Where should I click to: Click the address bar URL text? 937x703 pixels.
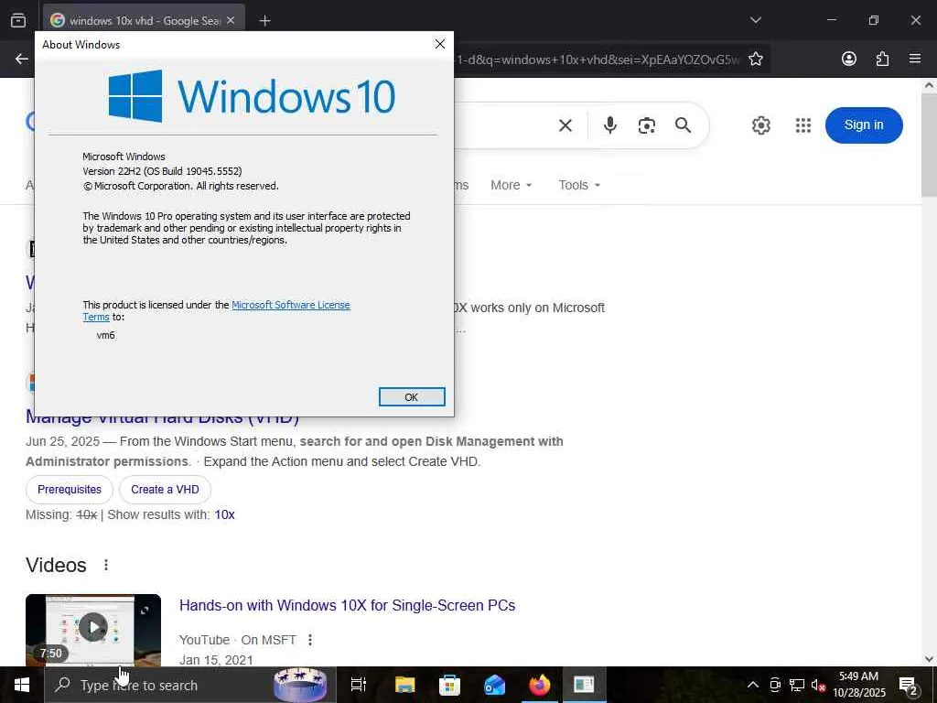click(x=598, y=59)
